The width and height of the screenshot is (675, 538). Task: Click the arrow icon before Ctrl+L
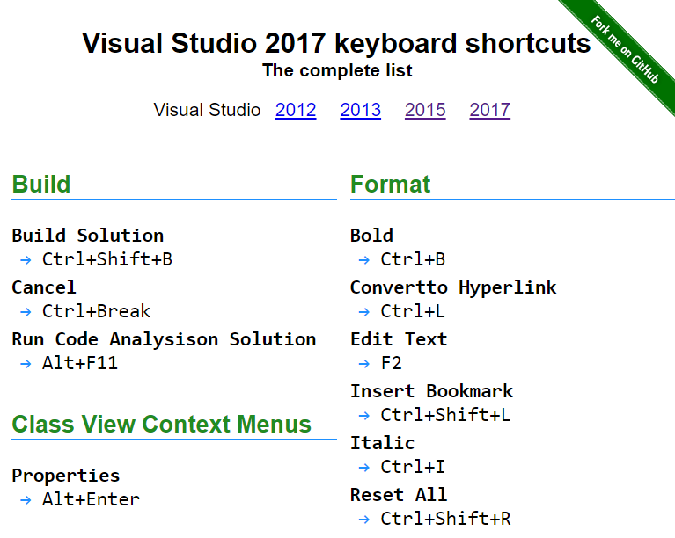(x=363, y=312)
